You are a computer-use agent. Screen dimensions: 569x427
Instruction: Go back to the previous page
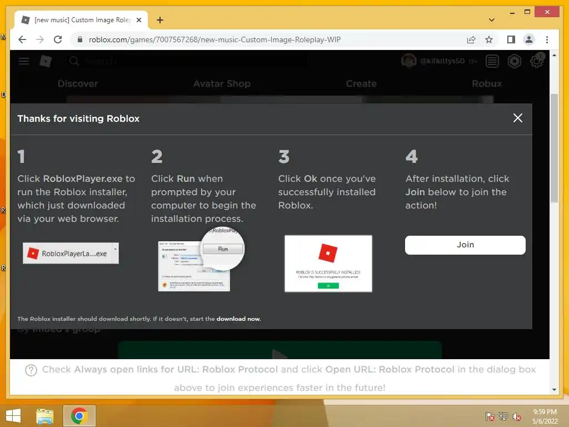(22, 39)
